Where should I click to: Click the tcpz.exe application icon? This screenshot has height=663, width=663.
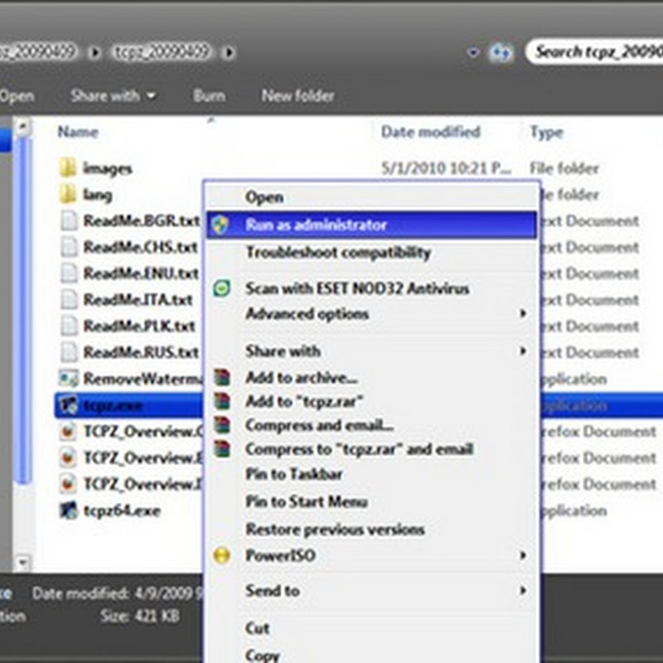[69, 404]
